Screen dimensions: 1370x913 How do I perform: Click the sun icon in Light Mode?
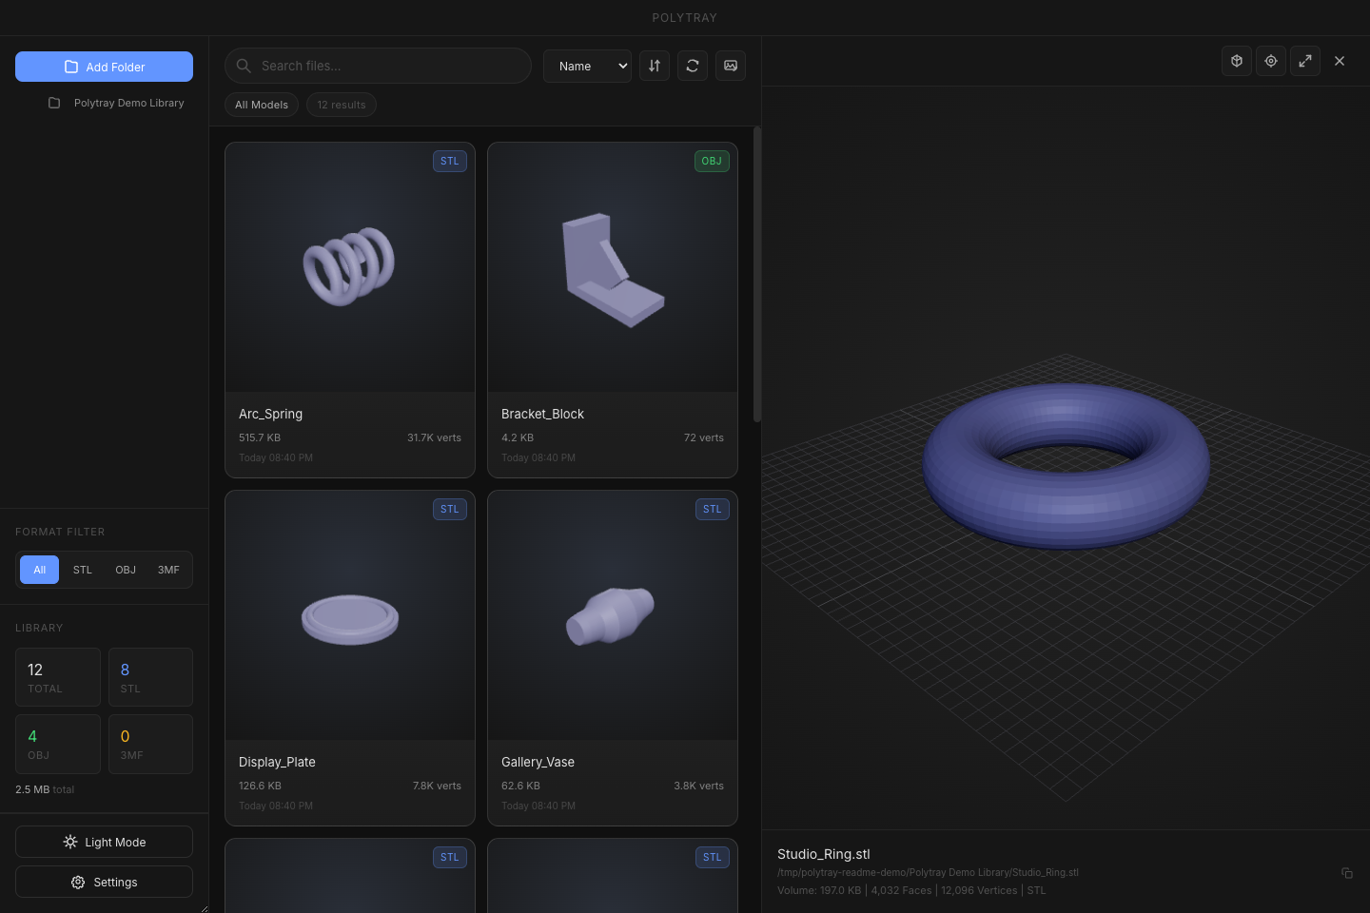click(x=70, y=842)
